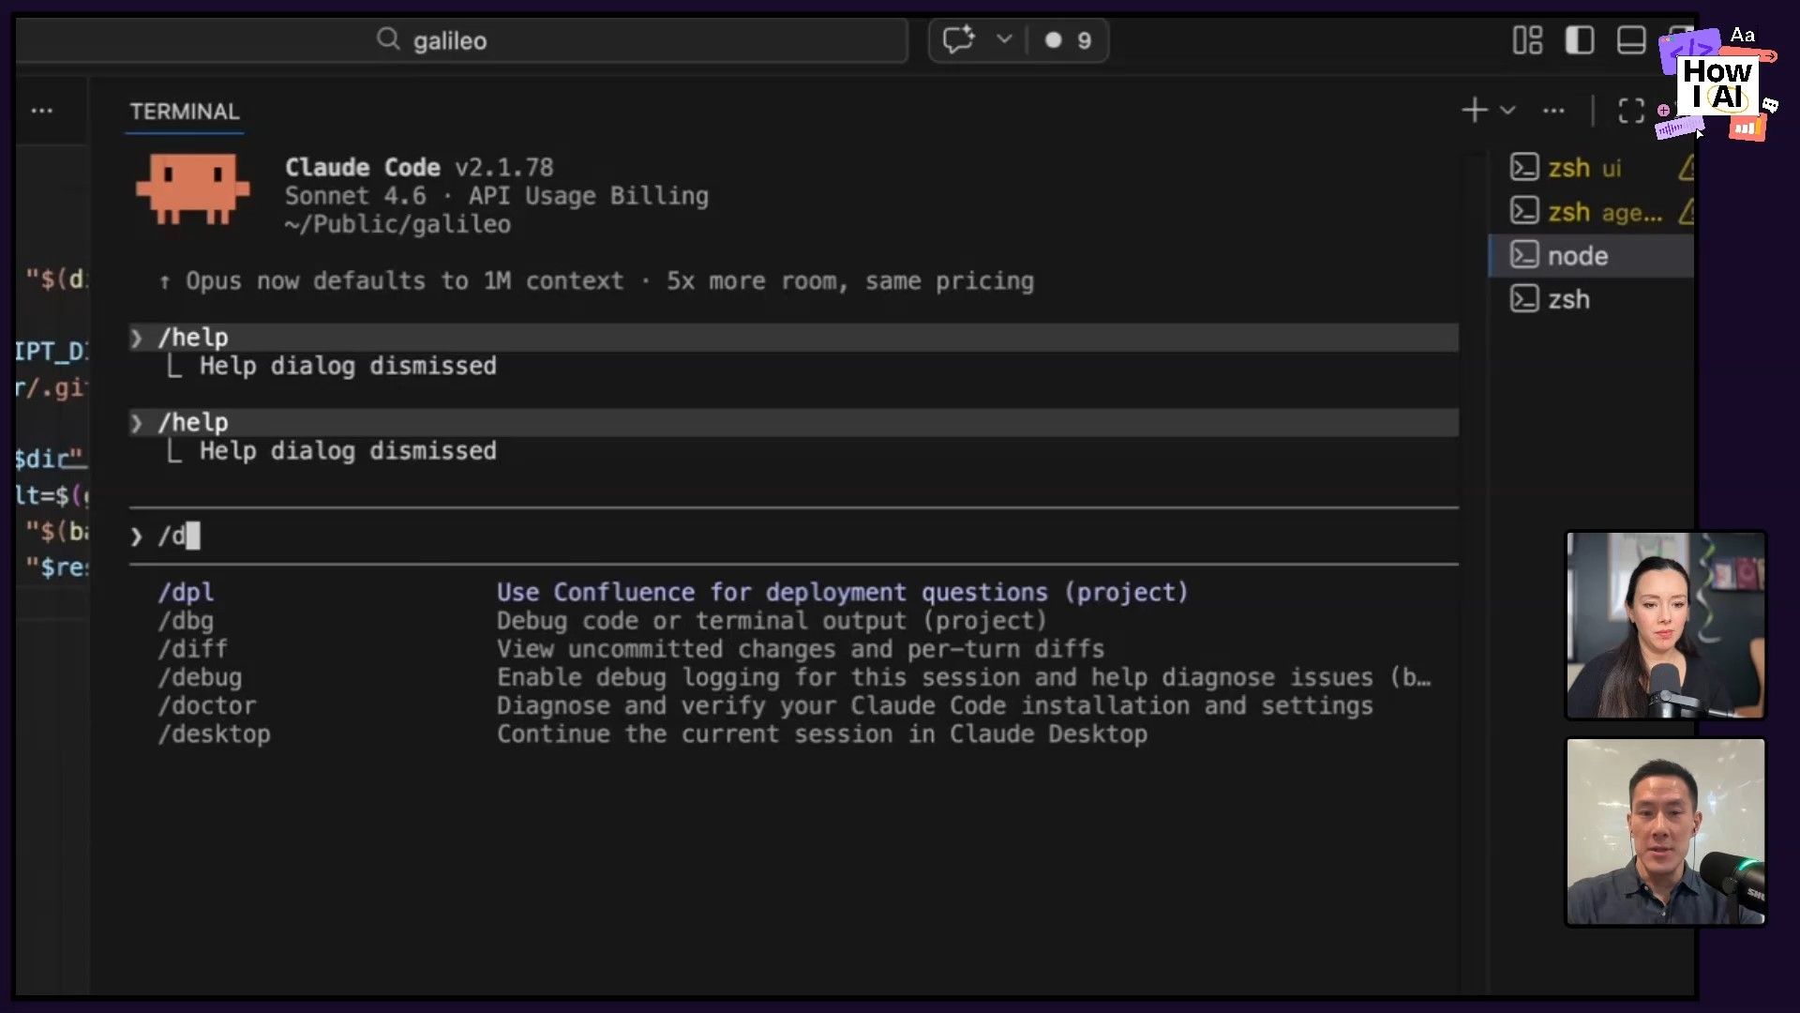Viewport: 1800px width, 1013px height.
Task: Click 'Diagnose and verify your Claude Code installation' description
Action: [x=935, y=705]
